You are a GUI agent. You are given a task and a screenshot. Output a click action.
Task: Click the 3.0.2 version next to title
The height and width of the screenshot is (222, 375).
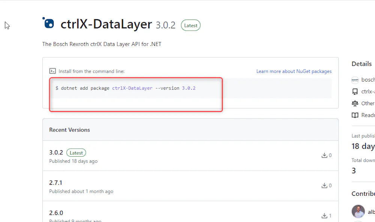pos(165,25)
